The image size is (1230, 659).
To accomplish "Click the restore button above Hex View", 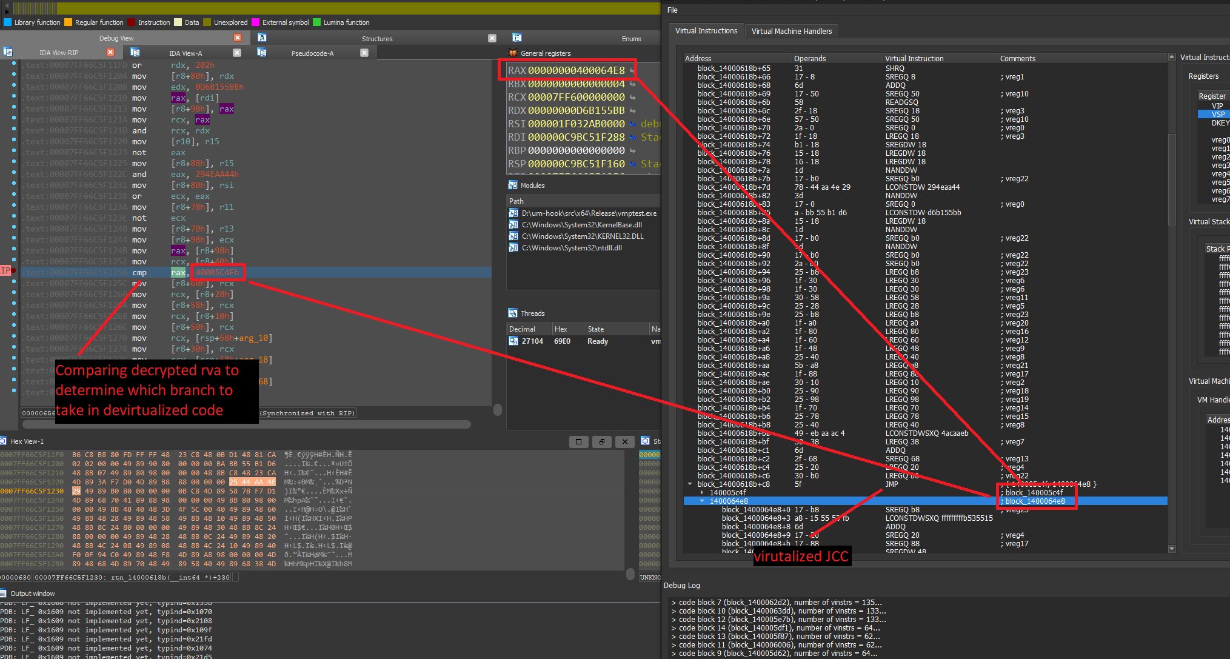I will pos(601,441).
